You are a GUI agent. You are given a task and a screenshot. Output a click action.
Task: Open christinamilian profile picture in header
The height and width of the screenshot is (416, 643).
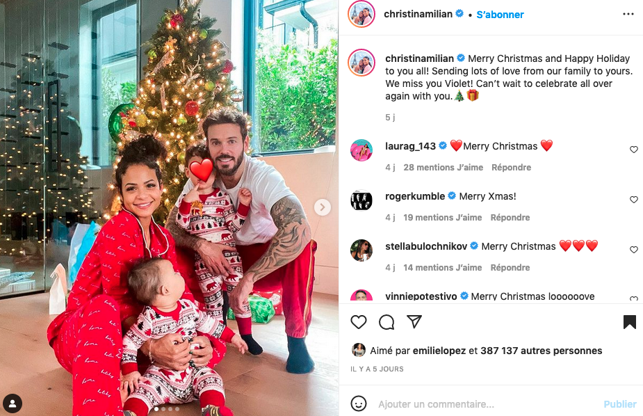point(361,14)
